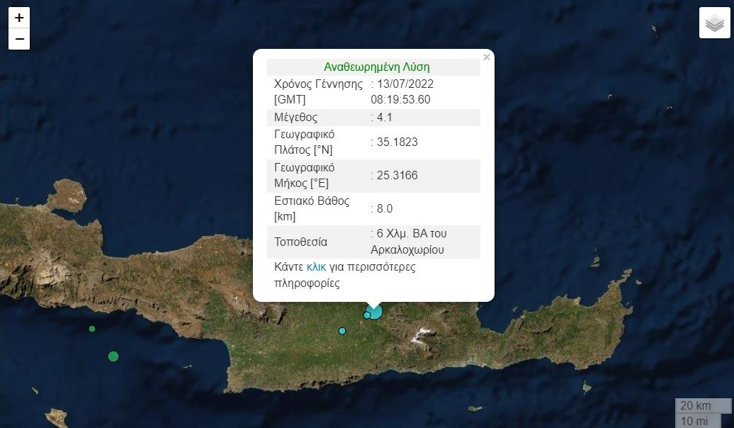
Task: Click the small green marker off southwest coast
Action: pyautogui.click(x=92, y=329)
